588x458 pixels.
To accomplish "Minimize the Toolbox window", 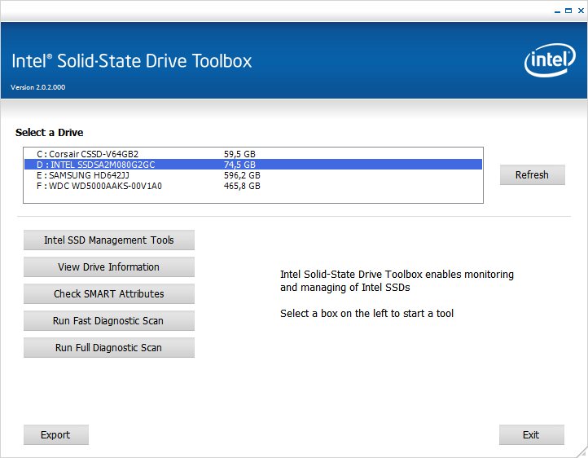I will point(556,11).
